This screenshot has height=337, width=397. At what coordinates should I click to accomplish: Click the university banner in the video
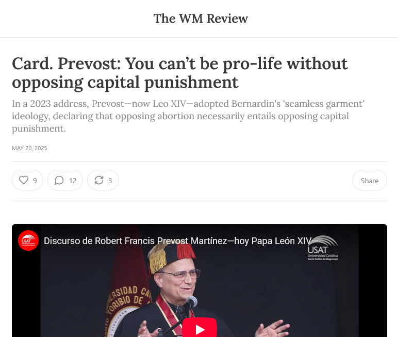pos(127,292)
